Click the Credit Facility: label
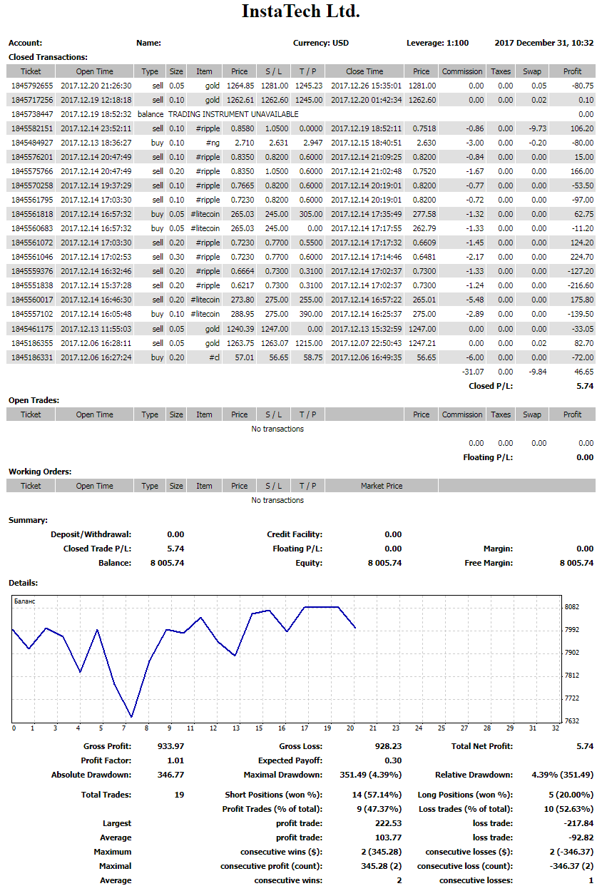Viewport: 602px width, 891px height. 295,534
